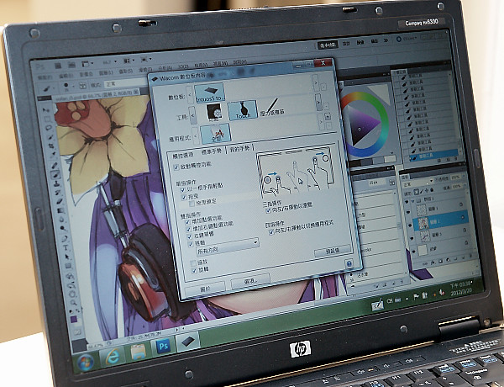This screenshot has height=387, width=504.
Task: Hide the 背景 layer via its eye icon
Action: tap(413, 252)
